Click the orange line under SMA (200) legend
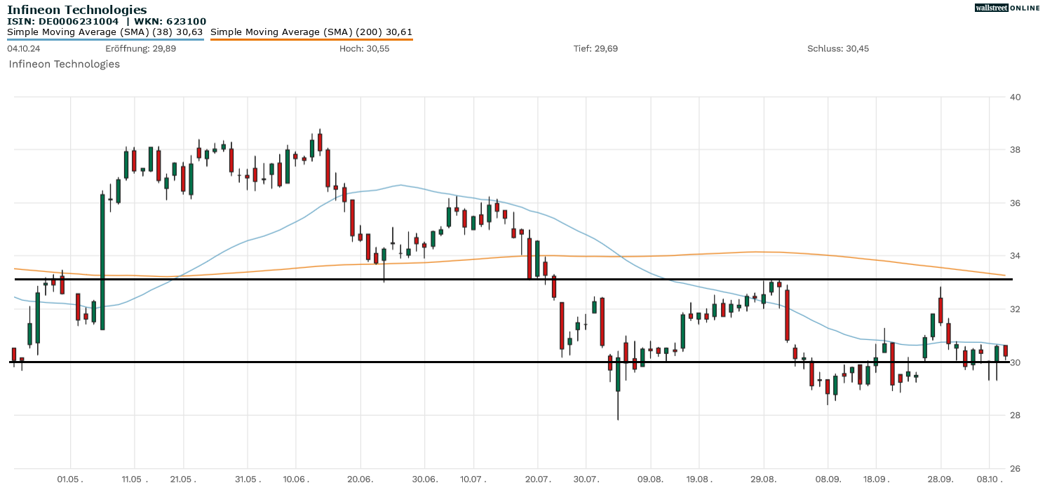This screenshot has width=1045, height=483. coord(311,39)
